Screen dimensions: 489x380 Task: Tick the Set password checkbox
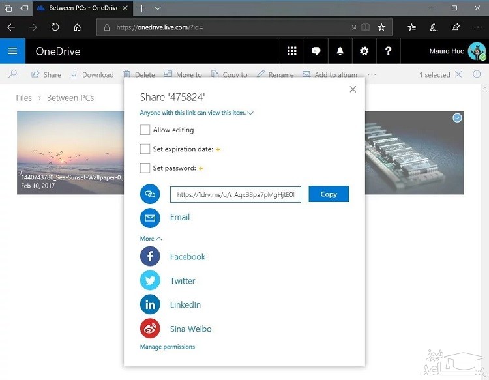(x=145, y=168)
